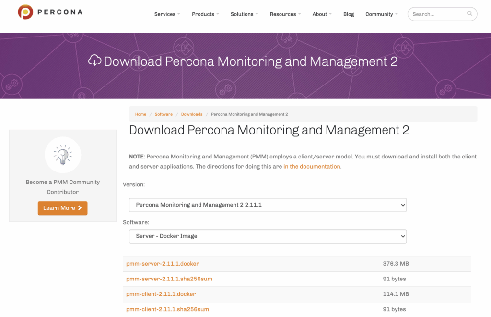Open the Products dropdown caret
This screenshot has width=491, height=317.
click(217, 14)
